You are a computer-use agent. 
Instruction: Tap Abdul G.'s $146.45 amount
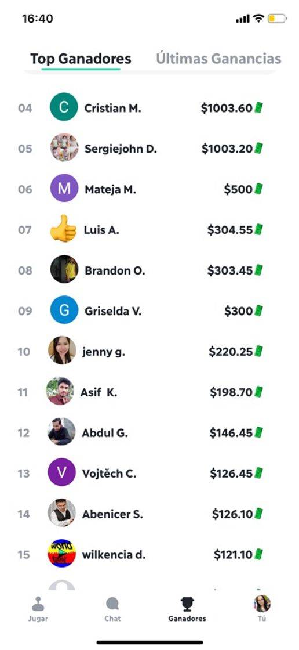tap(231, 433)
